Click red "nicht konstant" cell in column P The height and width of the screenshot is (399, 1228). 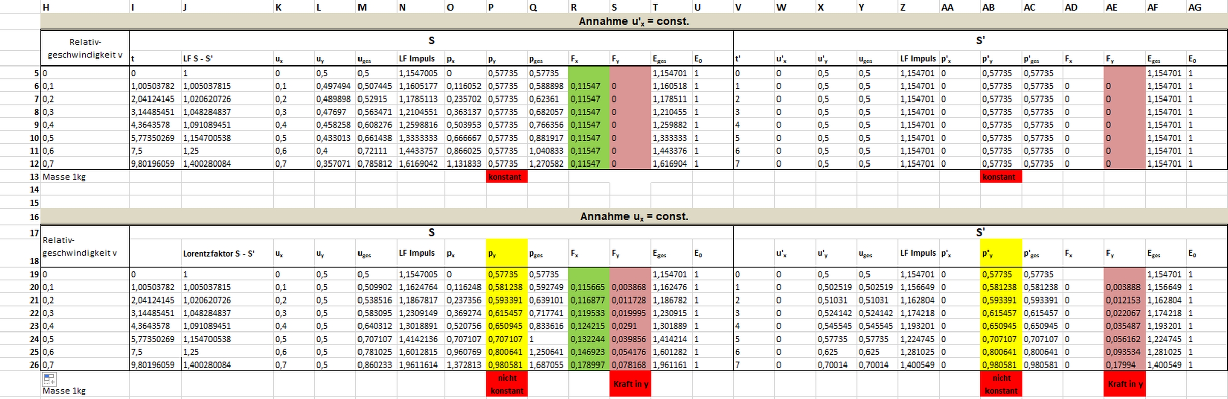(506, 384)
